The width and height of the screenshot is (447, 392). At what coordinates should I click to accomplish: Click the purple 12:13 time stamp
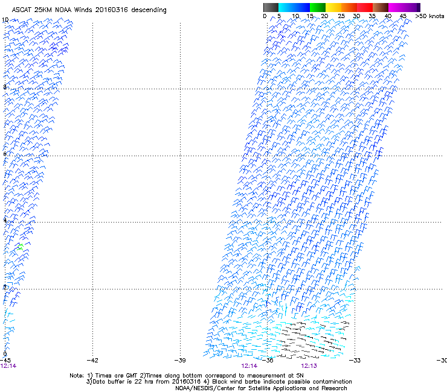[x=309, y=366]
